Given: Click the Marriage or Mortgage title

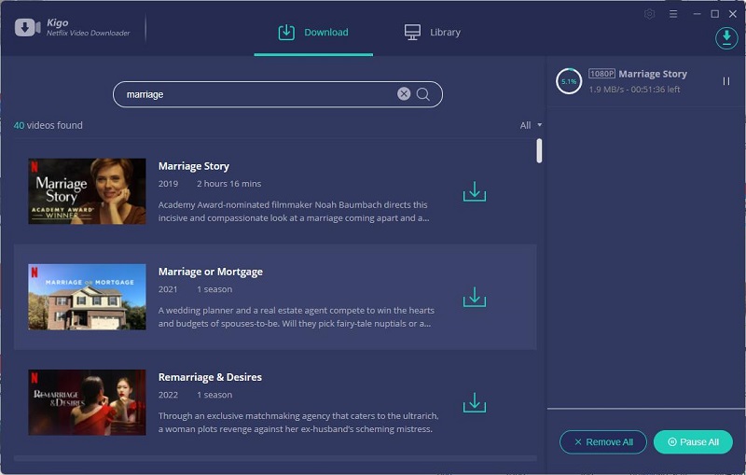Looking at the screenshot, I should pyautogui.click(x=211, y=272).
